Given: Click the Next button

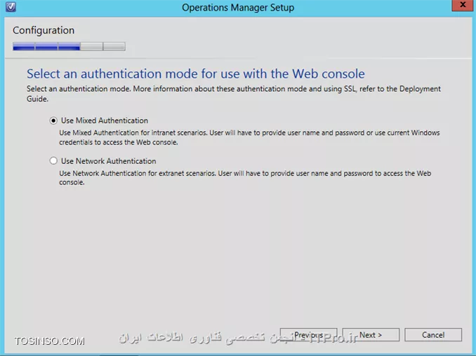Looking at the screenshot, I should pyautogui.click(x=371, y=335).
